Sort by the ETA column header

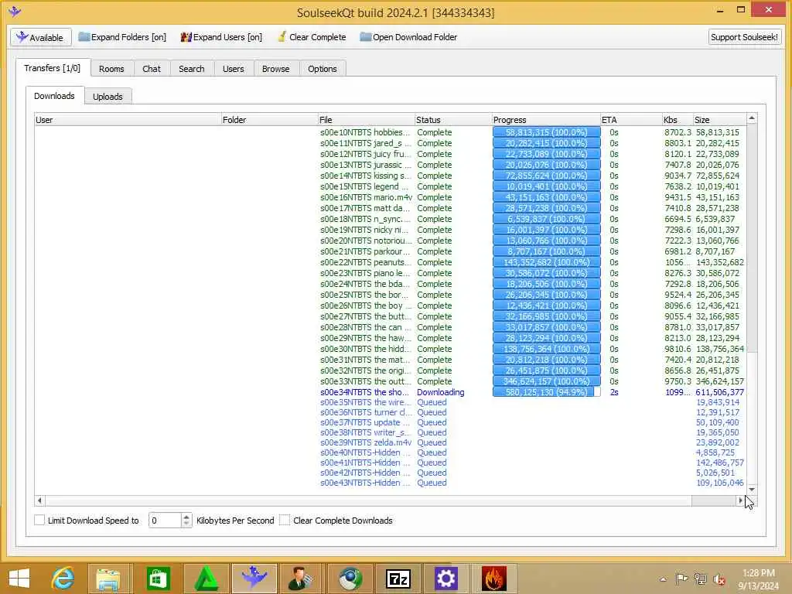[631, 120]
